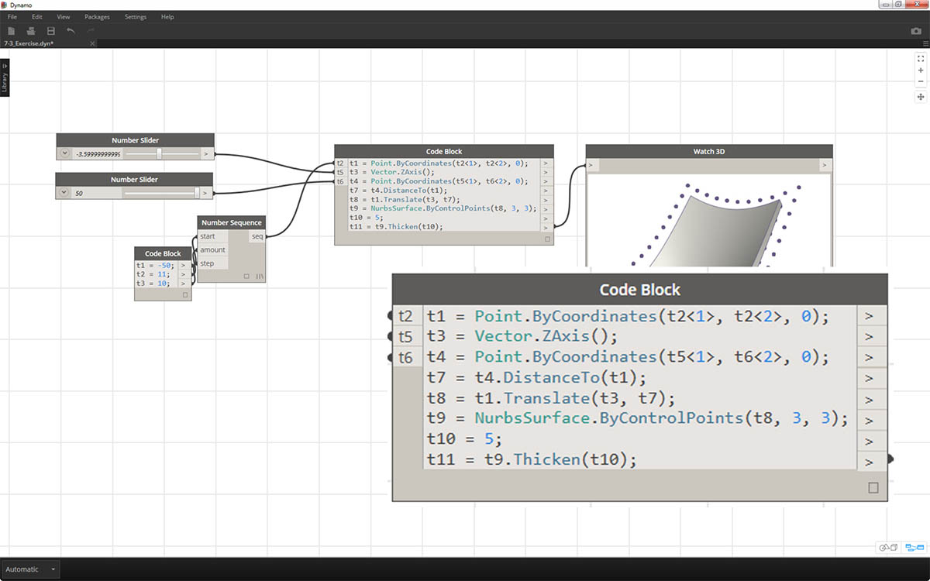The image size is (930, 581).
Task: Click the Undo arrow icon
Action: point(71,31)
